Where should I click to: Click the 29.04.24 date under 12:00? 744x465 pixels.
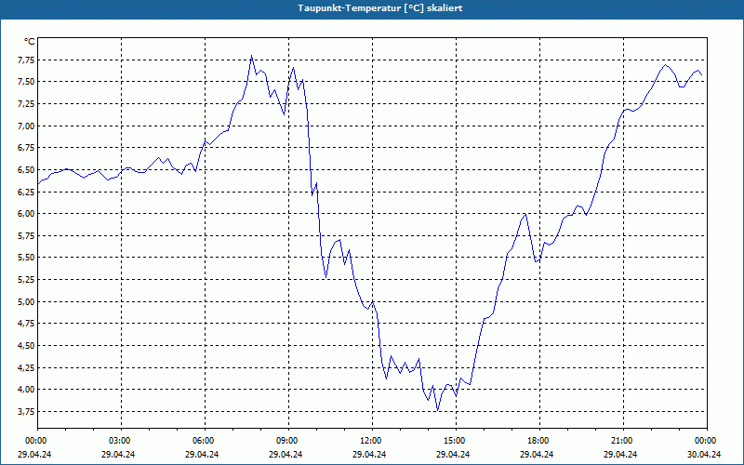pyautogui.click(x=369, y=454)
